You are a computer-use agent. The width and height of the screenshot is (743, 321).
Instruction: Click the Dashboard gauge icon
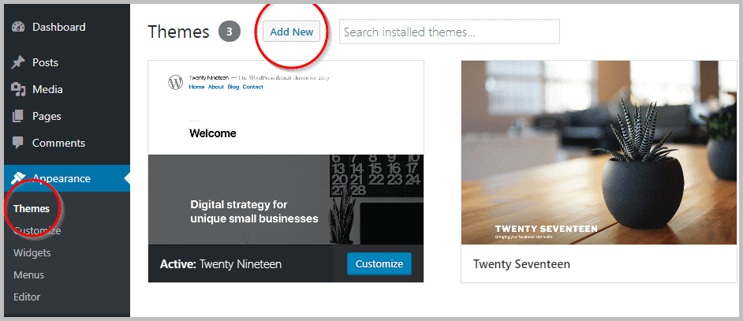[18, 28]
